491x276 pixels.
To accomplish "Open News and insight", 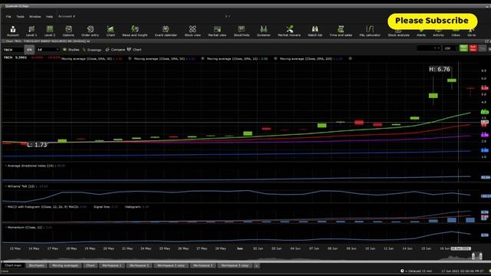I will click(135, 31).
